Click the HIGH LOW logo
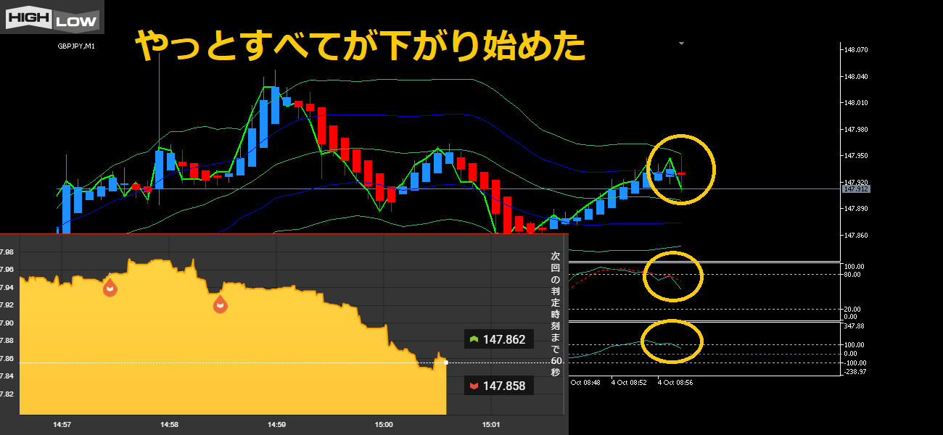 coord(52,17)
